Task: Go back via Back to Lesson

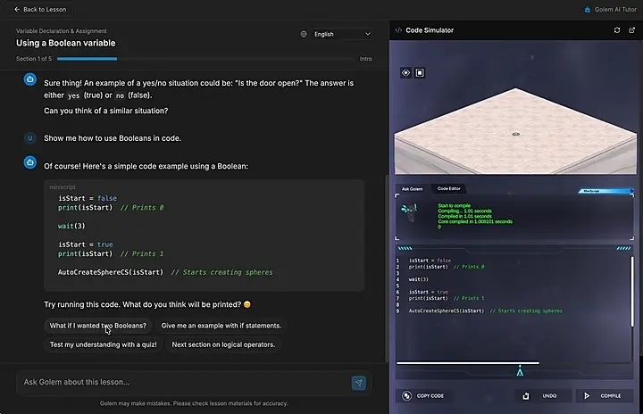Action: tap(40, 9)
